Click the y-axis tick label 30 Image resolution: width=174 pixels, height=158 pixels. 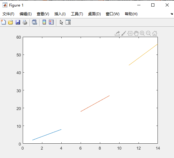(x=19, y=91)
